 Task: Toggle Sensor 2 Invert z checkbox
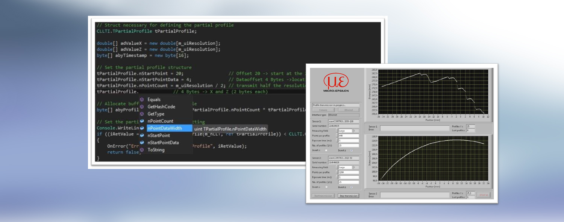351,187
